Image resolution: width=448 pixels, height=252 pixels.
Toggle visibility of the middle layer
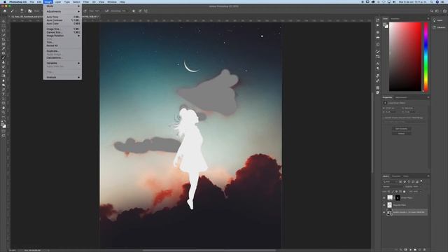(384, 205)
